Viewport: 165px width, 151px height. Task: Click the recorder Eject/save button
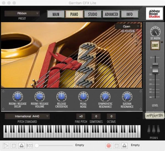tap(124, 146)
